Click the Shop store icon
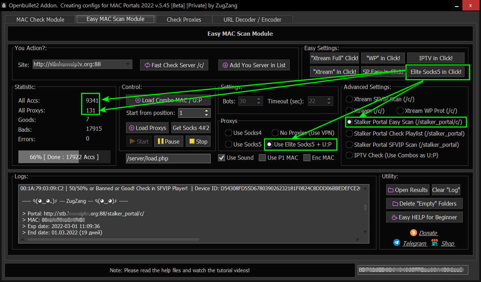The image size is (481, 282). [435, 243]
